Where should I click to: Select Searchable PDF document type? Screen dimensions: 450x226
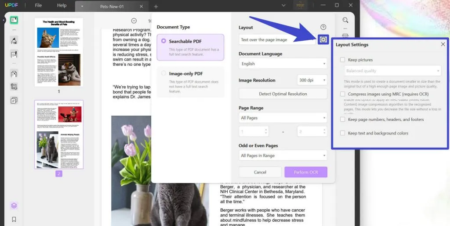(190, 47)
